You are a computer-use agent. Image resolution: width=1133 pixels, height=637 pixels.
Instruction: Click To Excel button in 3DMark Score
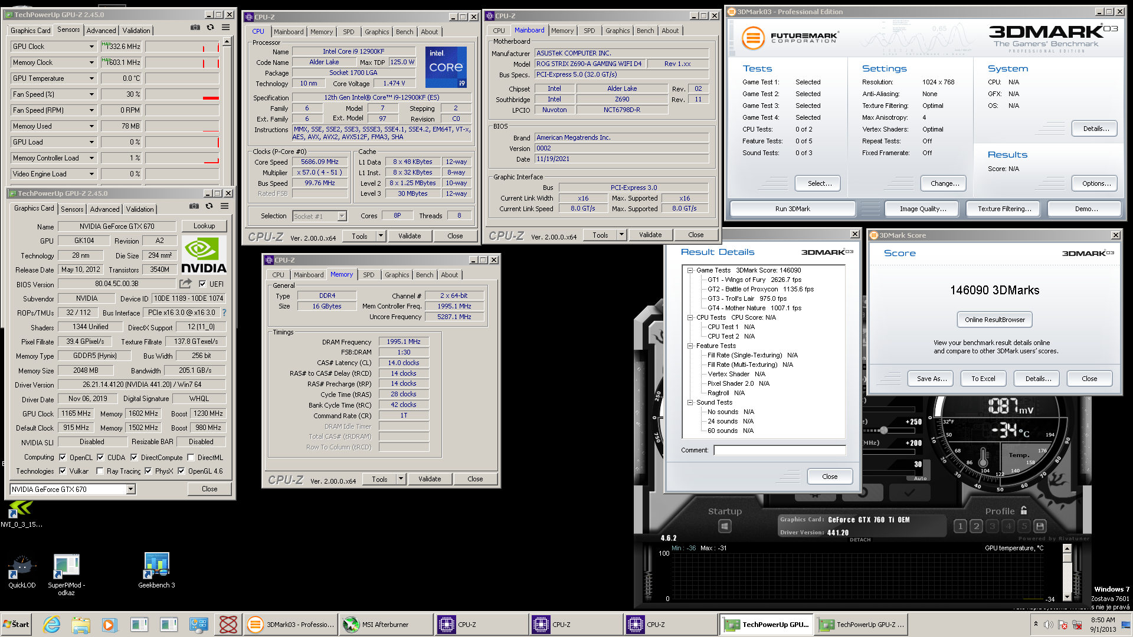[x=983, y=379]
